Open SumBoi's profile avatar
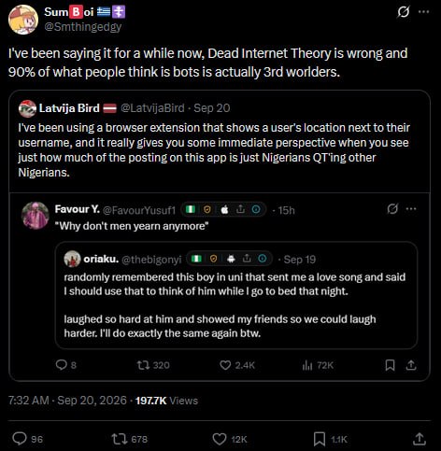This screenshot has height=451, width=441. click(x=23, y=20)
